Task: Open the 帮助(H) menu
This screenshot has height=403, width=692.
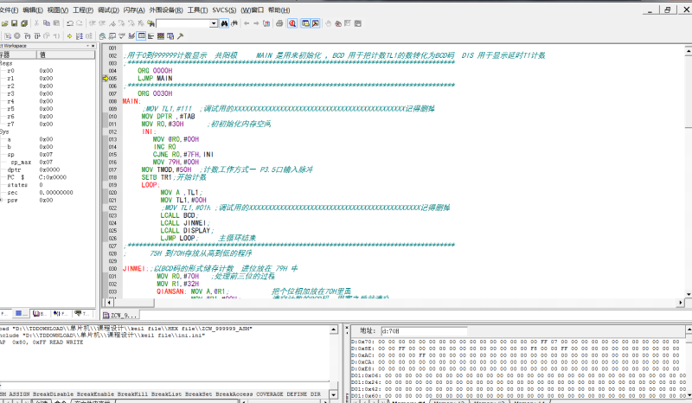Action: (x=279, y=10)
